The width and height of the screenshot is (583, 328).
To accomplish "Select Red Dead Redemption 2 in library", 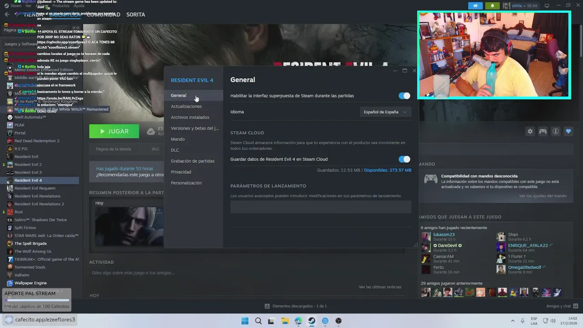I will pyautogui.click(x=37, y=141).
